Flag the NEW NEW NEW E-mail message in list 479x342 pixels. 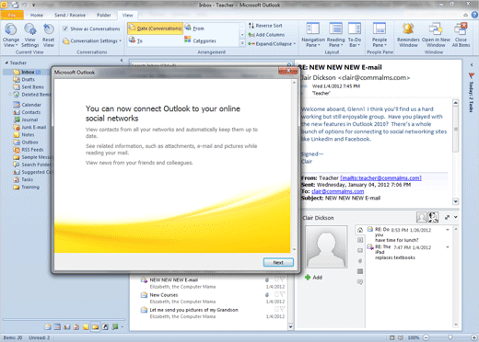(282, 279)
